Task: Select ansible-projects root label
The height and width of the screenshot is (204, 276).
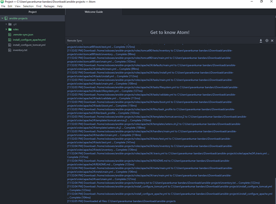Action: 18,18
